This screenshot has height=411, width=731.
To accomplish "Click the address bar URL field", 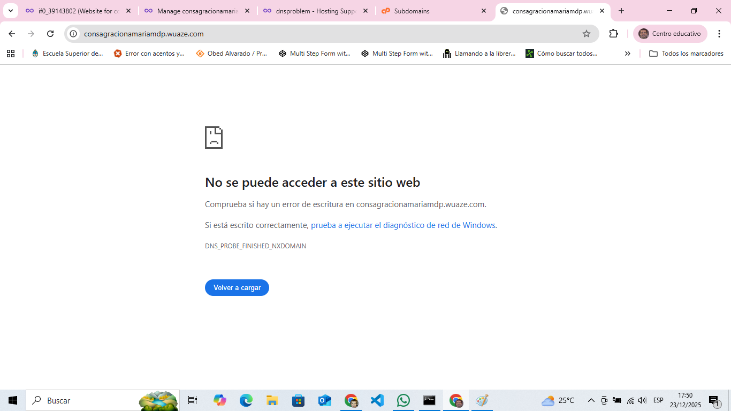I will [321, 34].
